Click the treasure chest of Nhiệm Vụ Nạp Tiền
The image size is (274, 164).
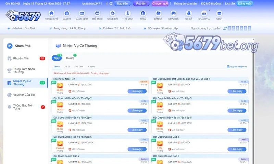tap(60, 85)
